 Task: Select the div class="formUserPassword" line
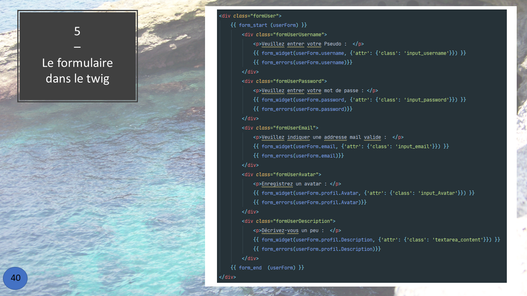pos(284,81)
